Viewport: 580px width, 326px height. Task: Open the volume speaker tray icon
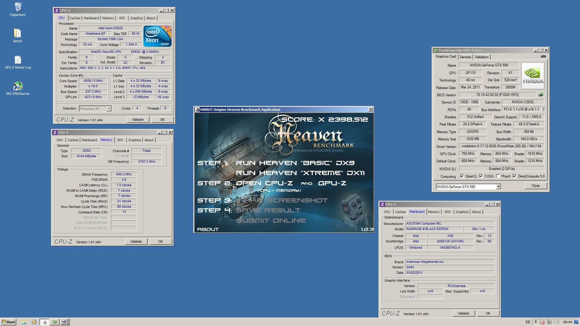coord(556,322)
